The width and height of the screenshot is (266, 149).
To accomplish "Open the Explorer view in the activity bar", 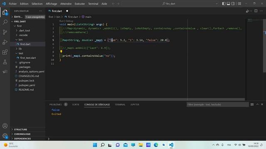I will tap(5, 12).
